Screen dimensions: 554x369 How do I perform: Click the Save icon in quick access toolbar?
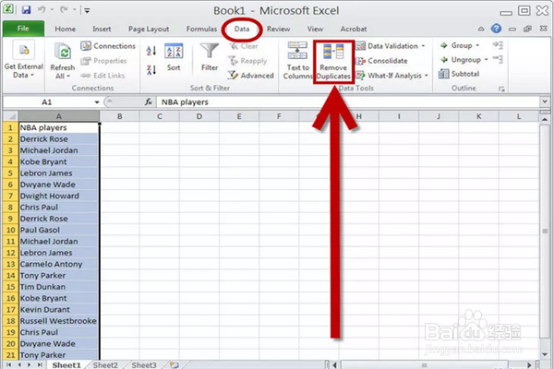(x=26, y=9)
